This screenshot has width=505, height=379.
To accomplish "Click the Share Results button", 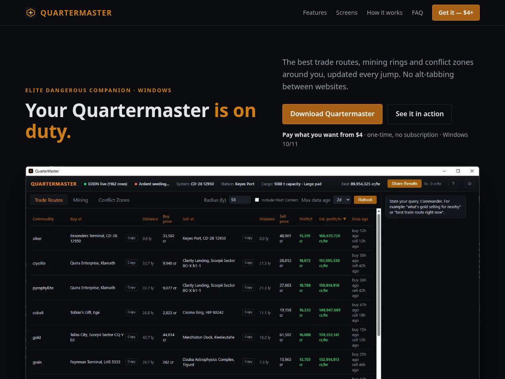I will (x=404, y=184).
